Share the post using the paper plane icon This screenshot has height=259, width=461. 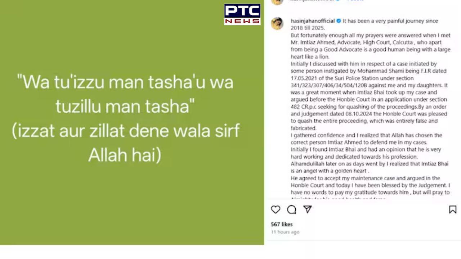(x=307, y=209)
